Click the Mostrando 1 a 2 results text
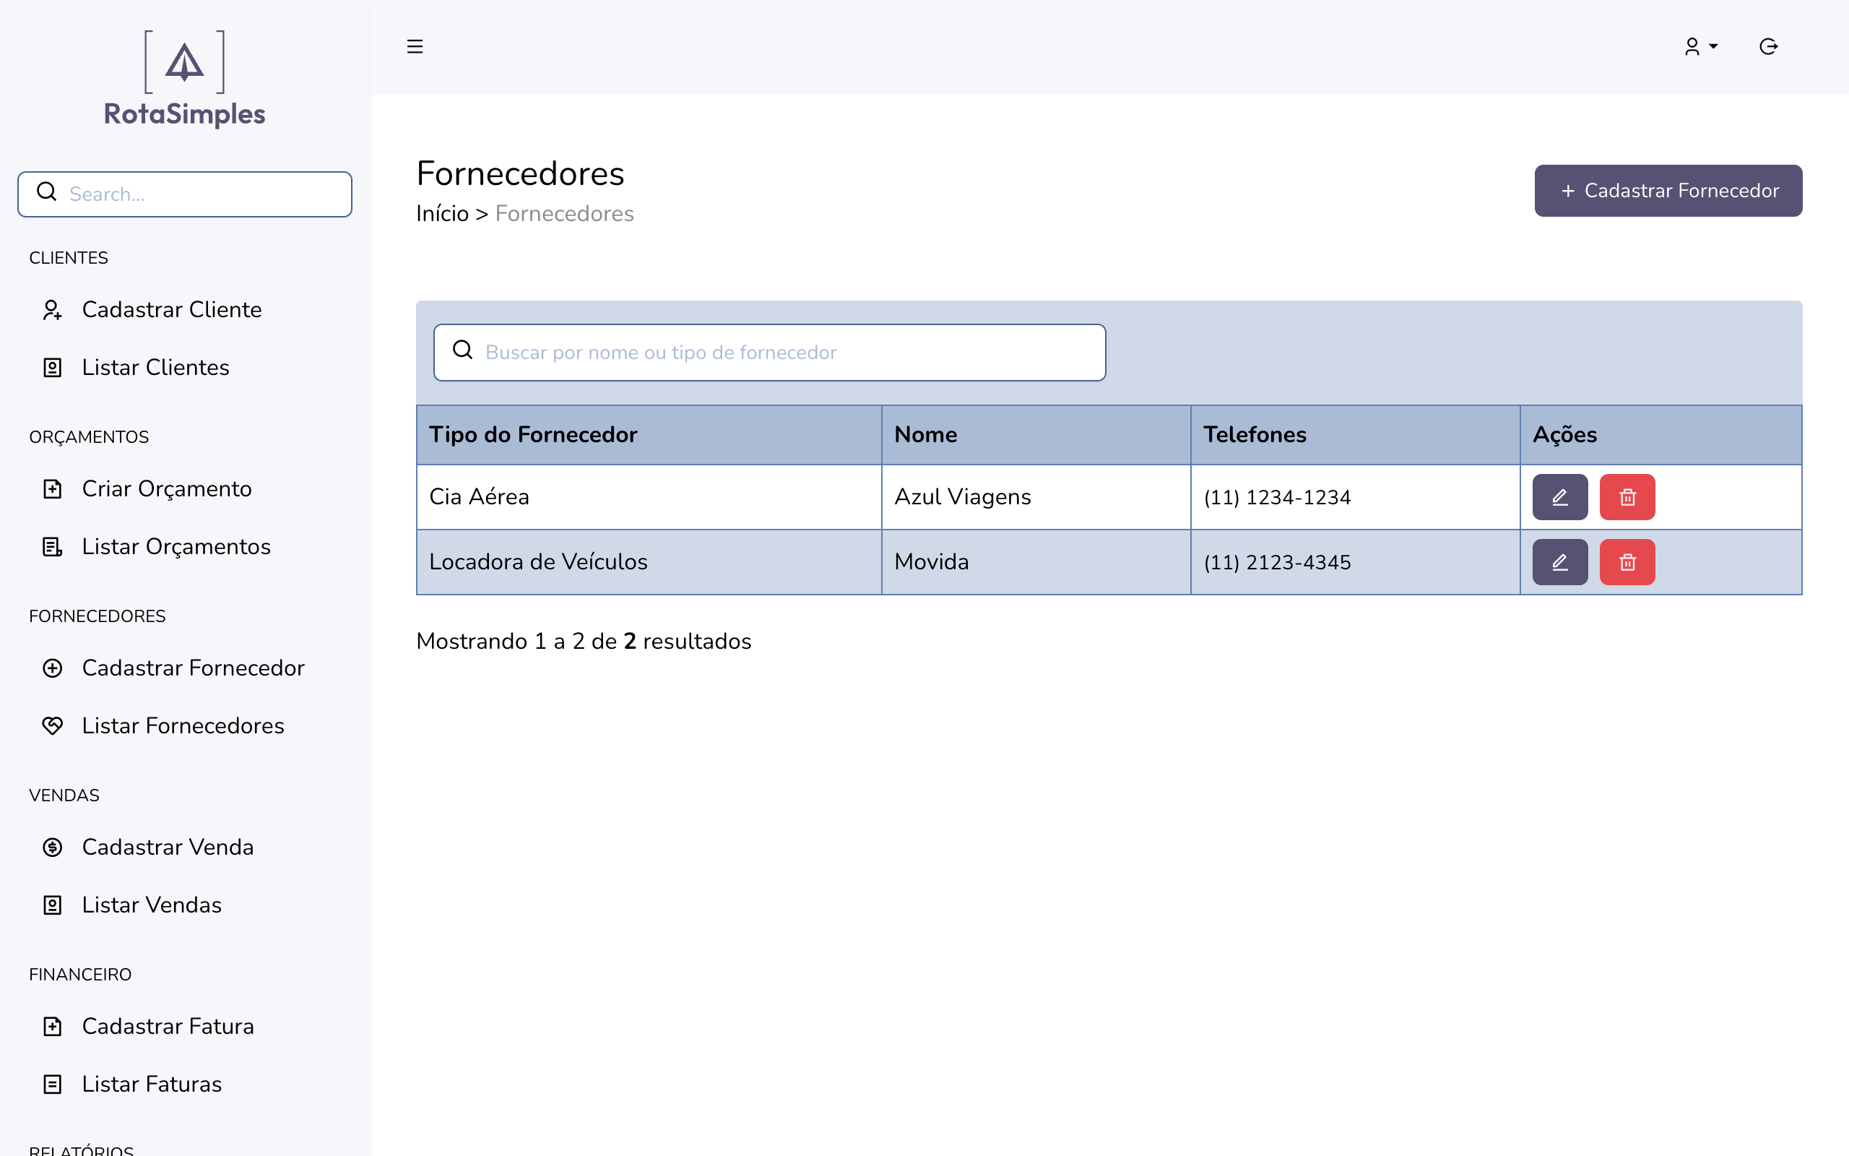This screenshot has width=1849, height=1156. [584, 641]
